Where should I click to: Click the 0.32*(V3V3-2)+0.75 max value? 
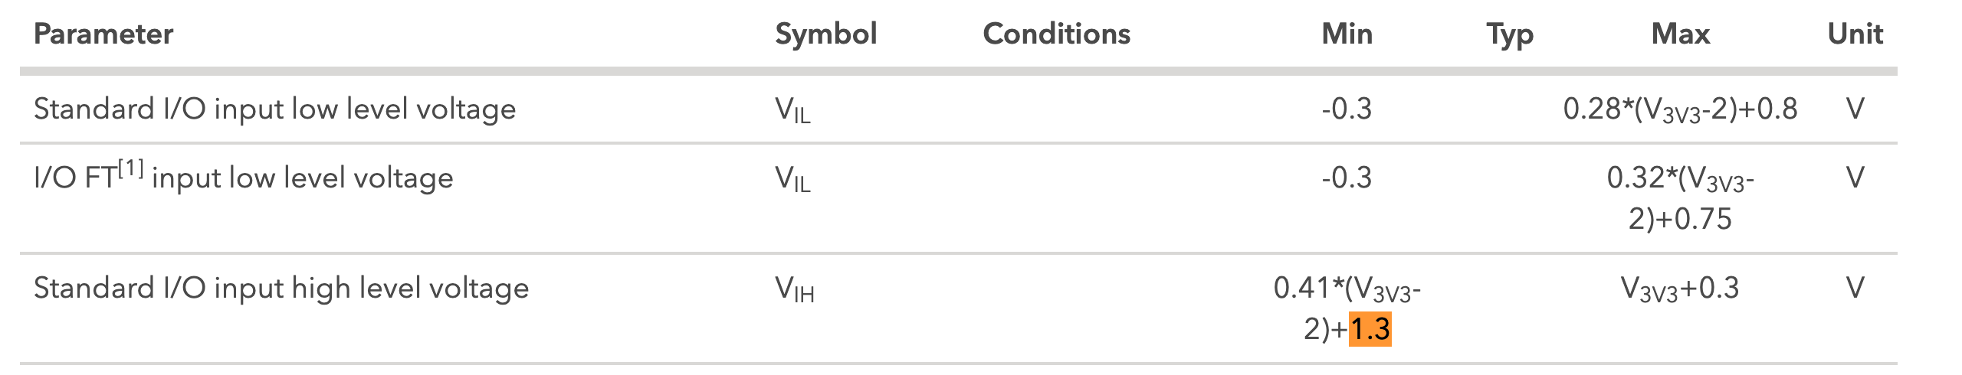click(1681, 199)
